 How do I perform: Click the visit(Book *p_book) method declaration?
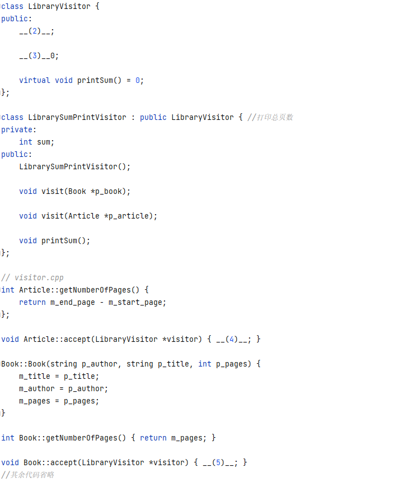point(74,192)
